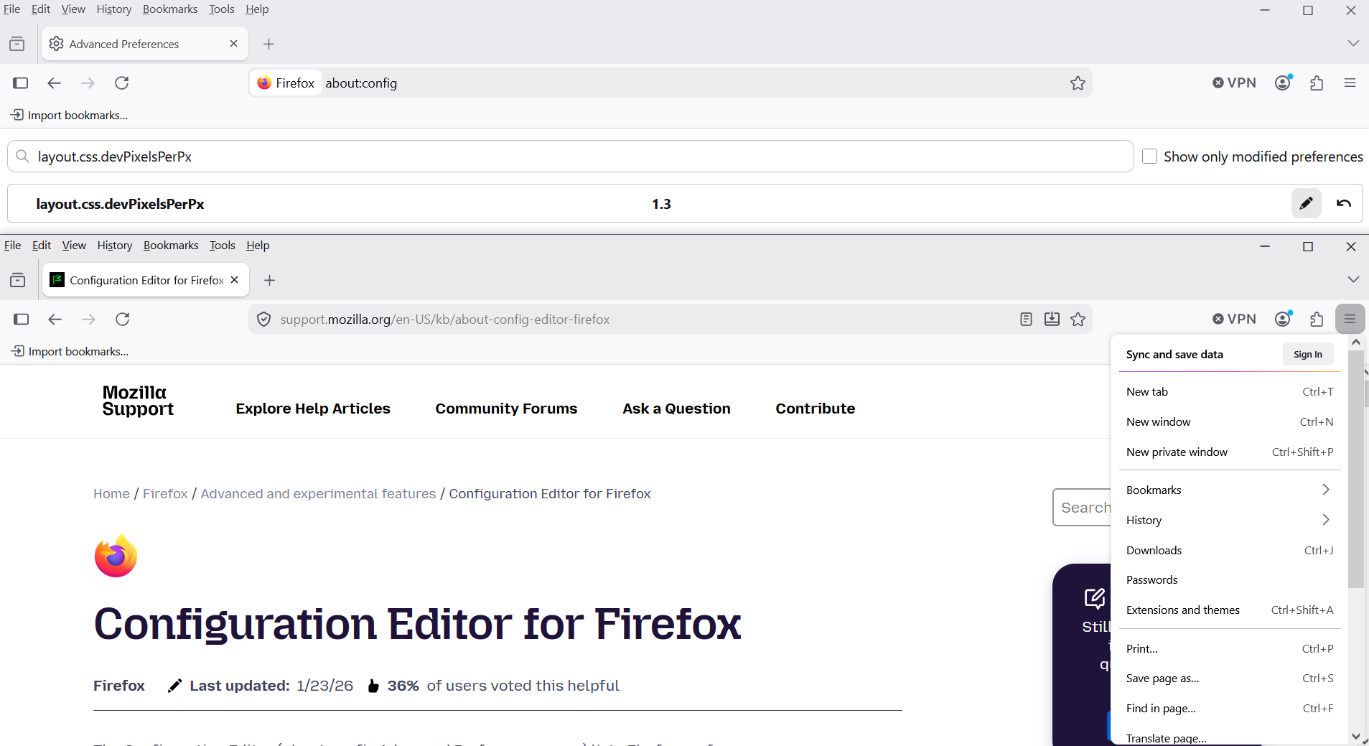The height and width of the screenshot is (746, 1369).
Task: List all tabs in Mozilla Support window
Action: pos(1352,280)
